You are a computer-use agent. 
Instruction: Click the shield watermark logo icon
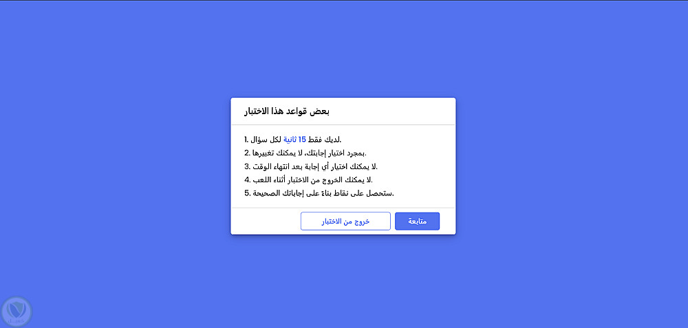(x=16, y=311)
